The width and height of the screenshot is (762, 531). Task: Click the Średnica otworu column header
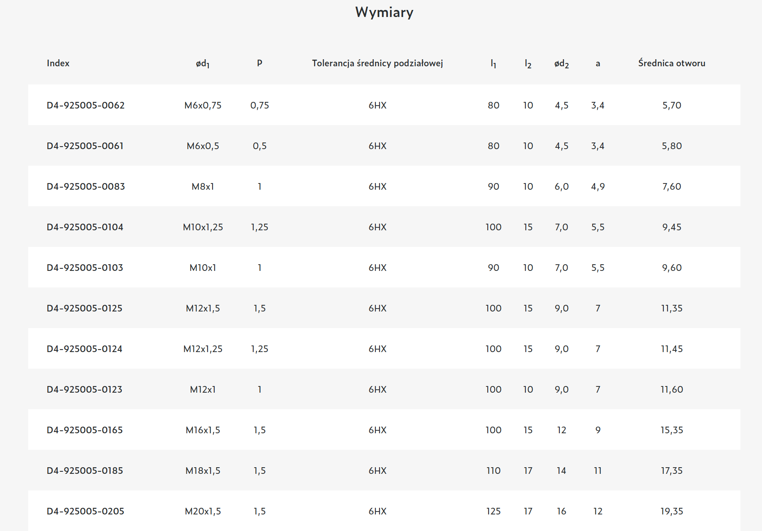671,63
